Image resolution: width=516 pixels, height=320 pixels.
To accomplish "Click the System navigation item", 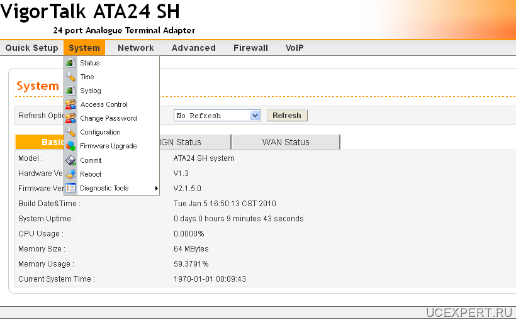I will (84, 48).
